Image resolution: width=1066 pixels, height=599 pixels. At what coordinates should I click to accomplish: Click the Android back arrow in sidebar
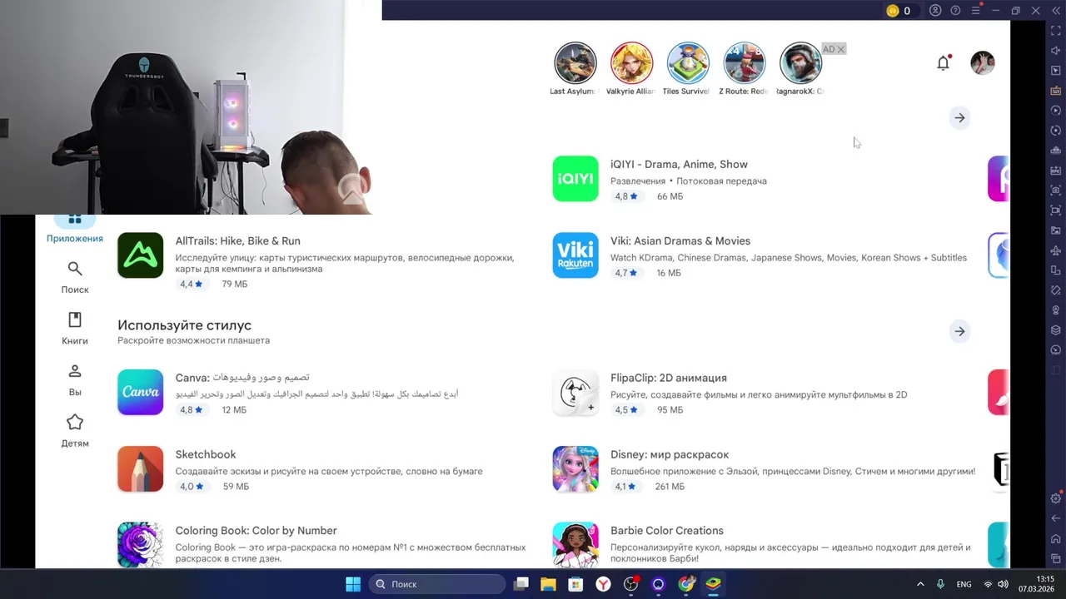(x=1056, y=518)
